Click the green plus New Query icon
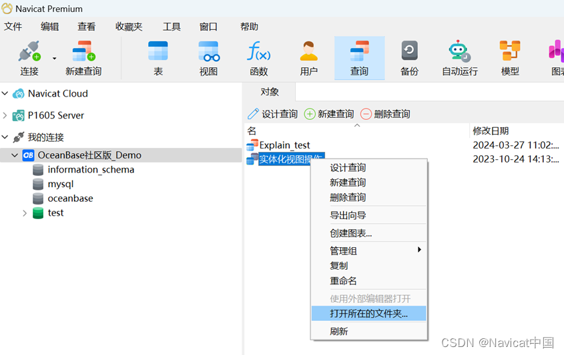Image resolution: width=564 pixels, height=355 pixels. 310,114
